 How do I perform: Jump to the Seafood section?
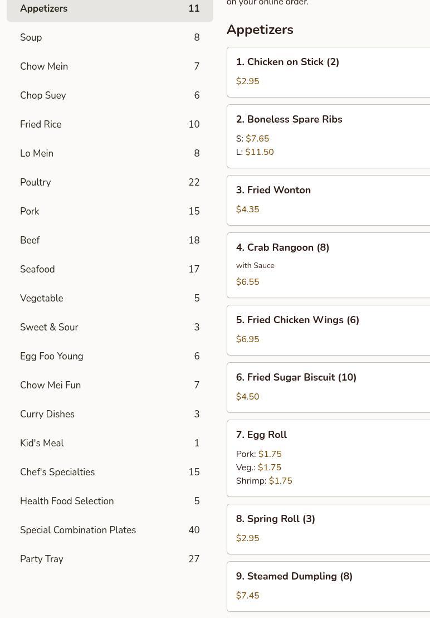click(x=110, y=269)
